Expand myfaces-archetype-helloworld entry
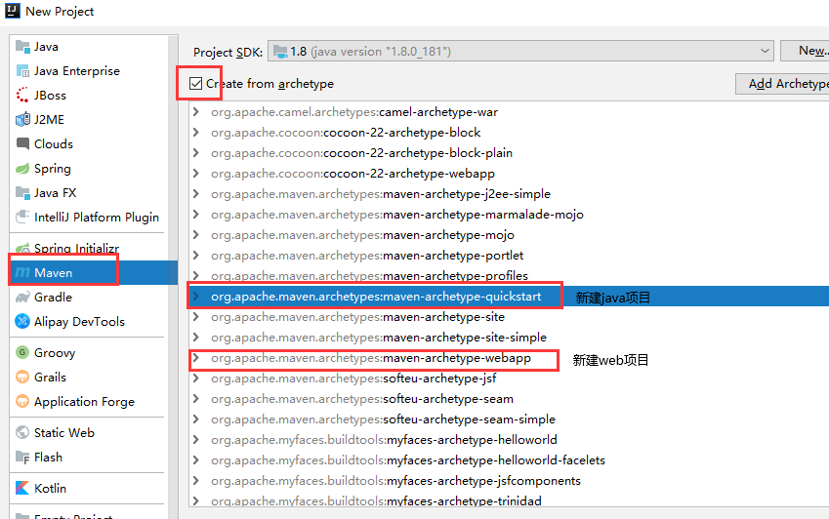Image resolution: width=829 pixels, height=519 pixels. (x=196, y=440)
